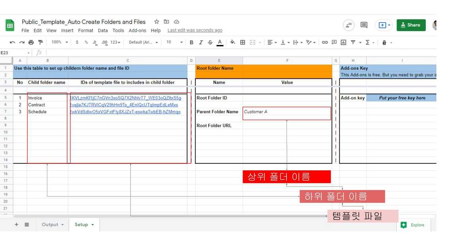Open the font family dropdown
This screenshot has height=245, width=450.
(143, 43)
